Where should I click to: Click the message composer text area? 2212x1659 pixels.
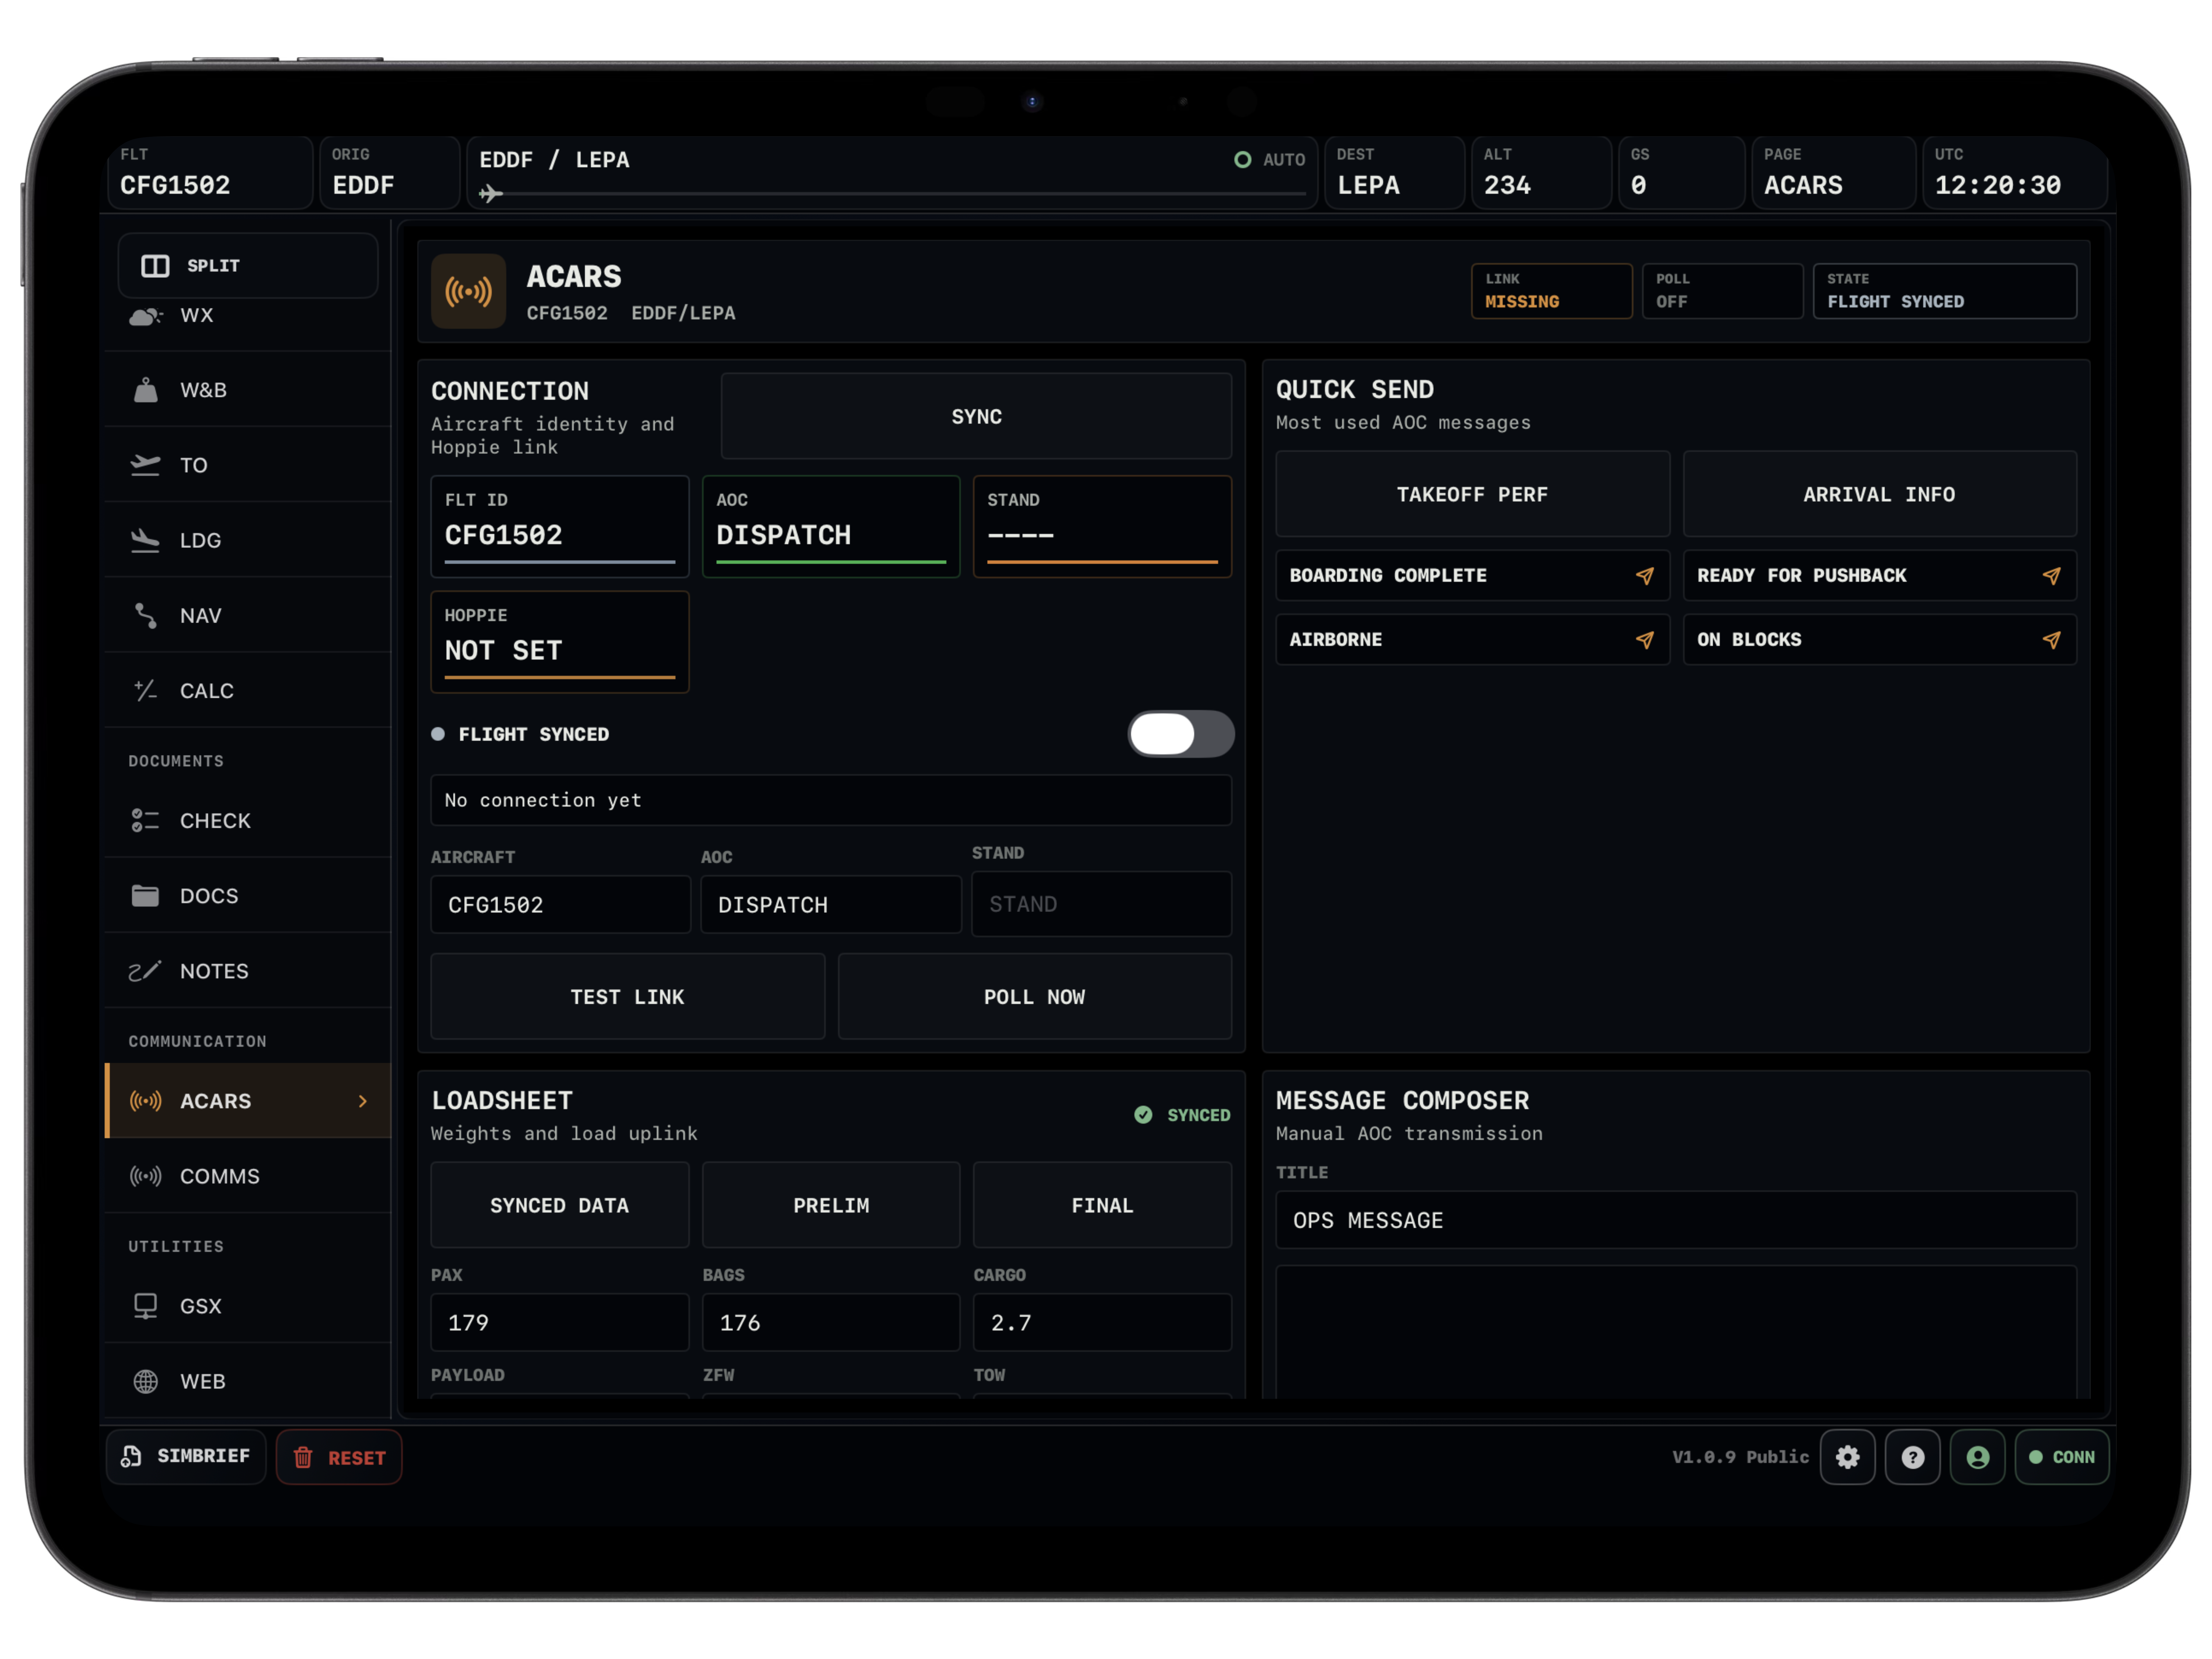[1676, 1332]
